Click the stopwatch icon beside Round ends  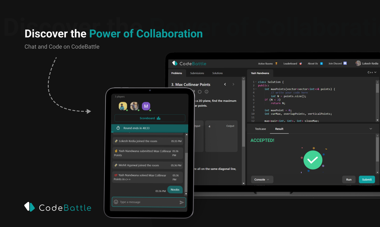118,128
